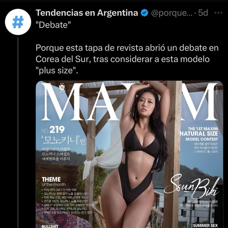
Task: Click the SUMMER SEX caption on the cover
Action: pos(205,226)
